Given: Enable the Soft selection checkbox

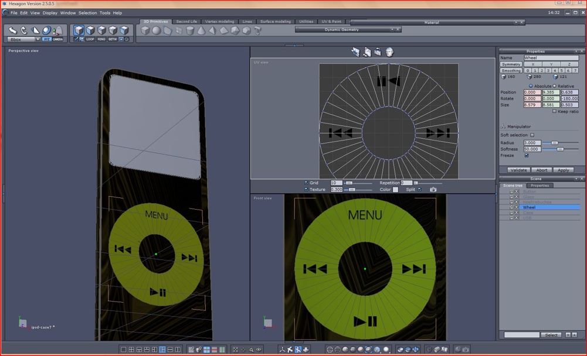Looking at the screenshot, I should click(532, 135).
